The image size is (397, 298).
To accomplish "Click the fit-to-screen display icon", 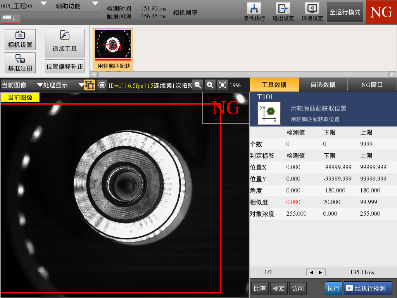I will click(x=222, y=85).
